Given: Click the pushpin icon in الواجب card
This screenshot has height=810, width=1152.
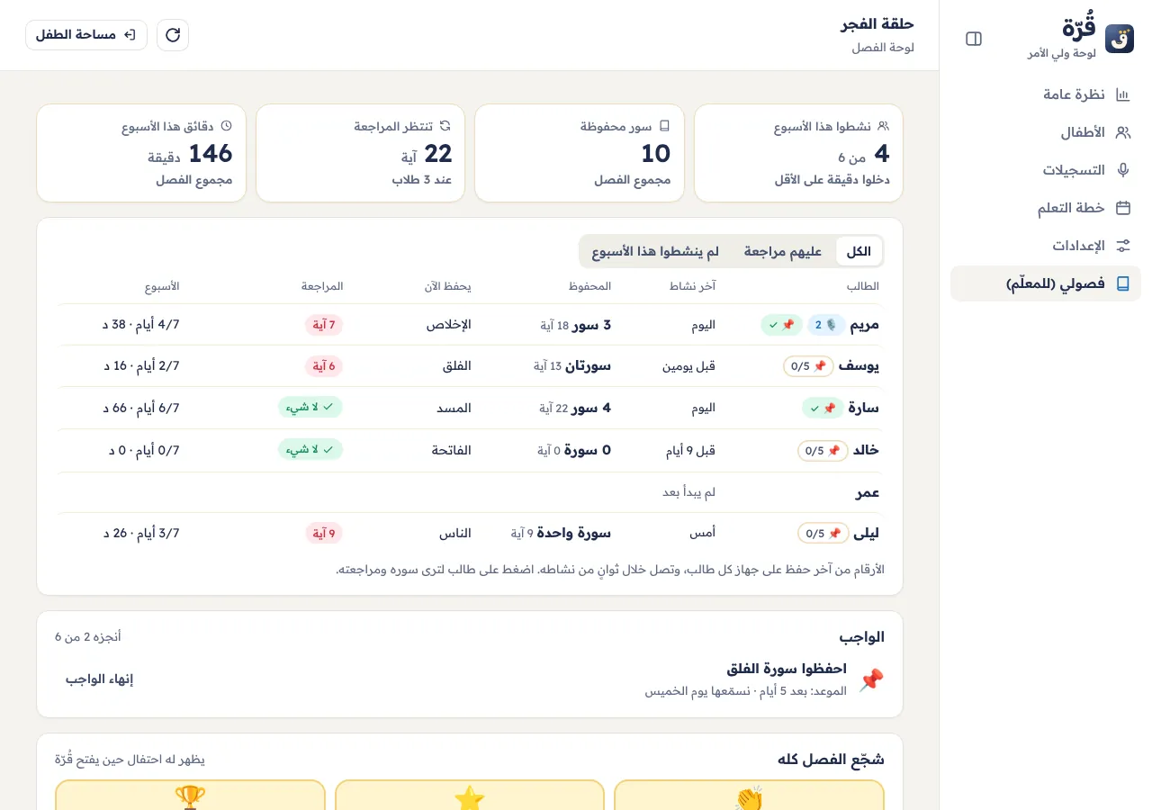Looking at the screenshot, I should coord(871,679).
